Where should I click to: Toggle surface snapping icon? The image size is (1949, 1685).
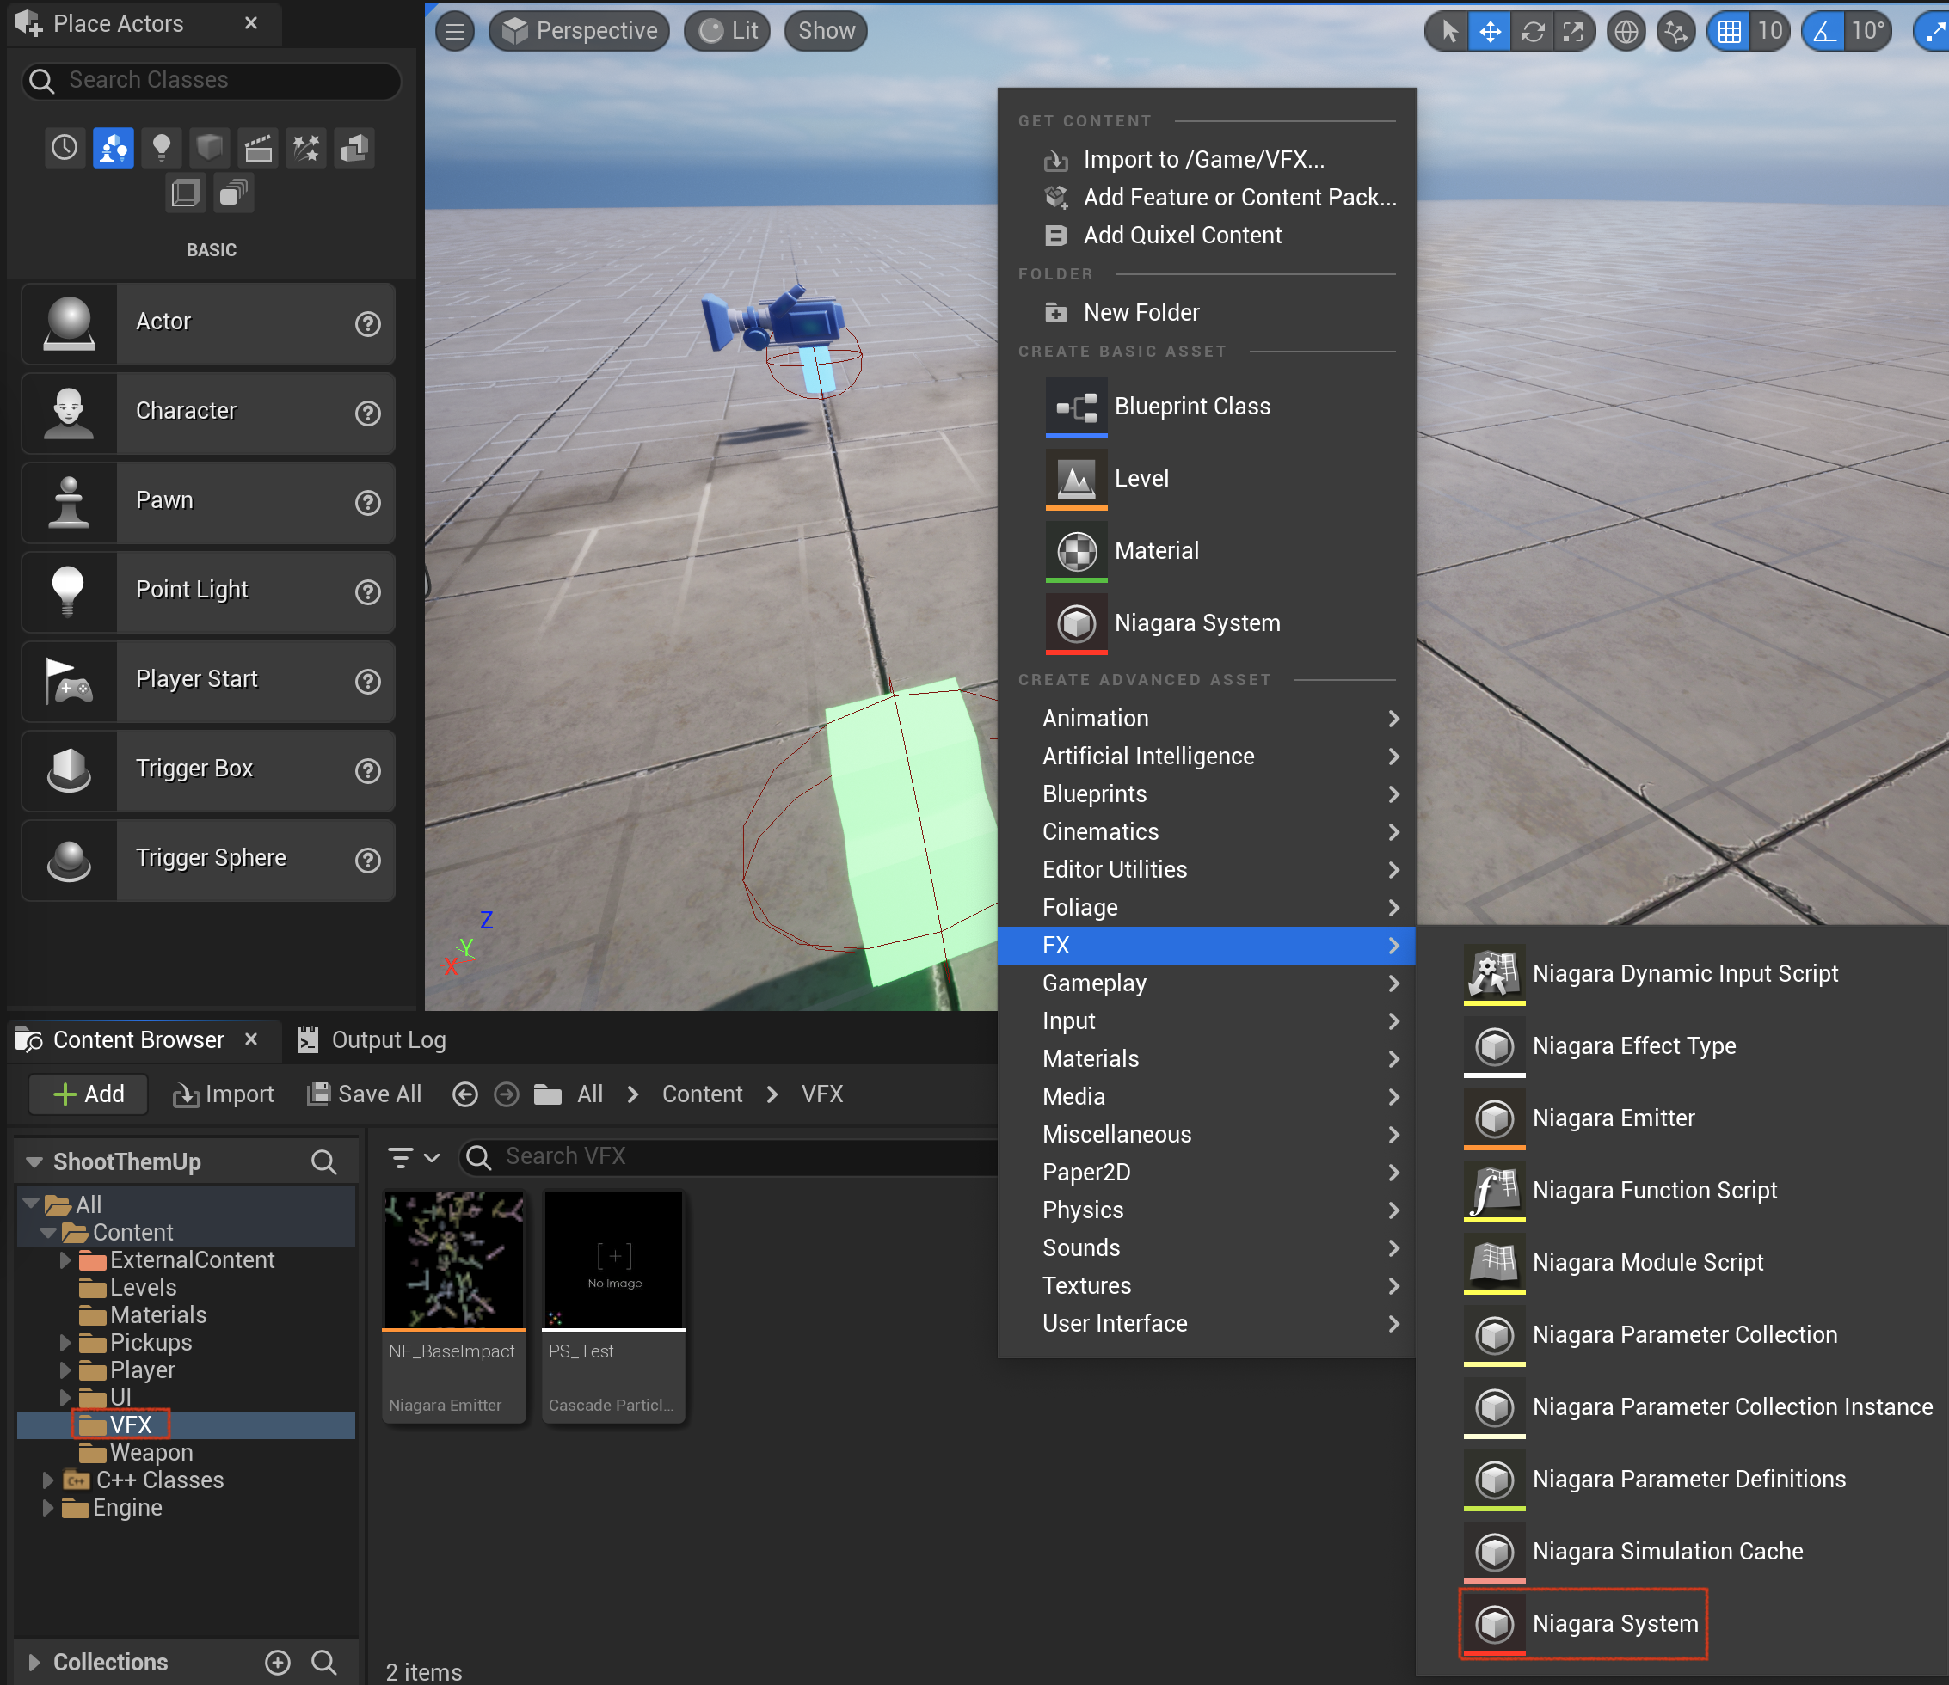1675,32
